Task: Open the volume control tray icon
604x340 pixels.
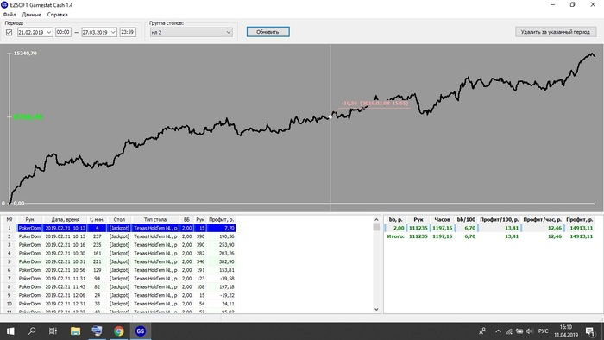Action: (530, 331)
